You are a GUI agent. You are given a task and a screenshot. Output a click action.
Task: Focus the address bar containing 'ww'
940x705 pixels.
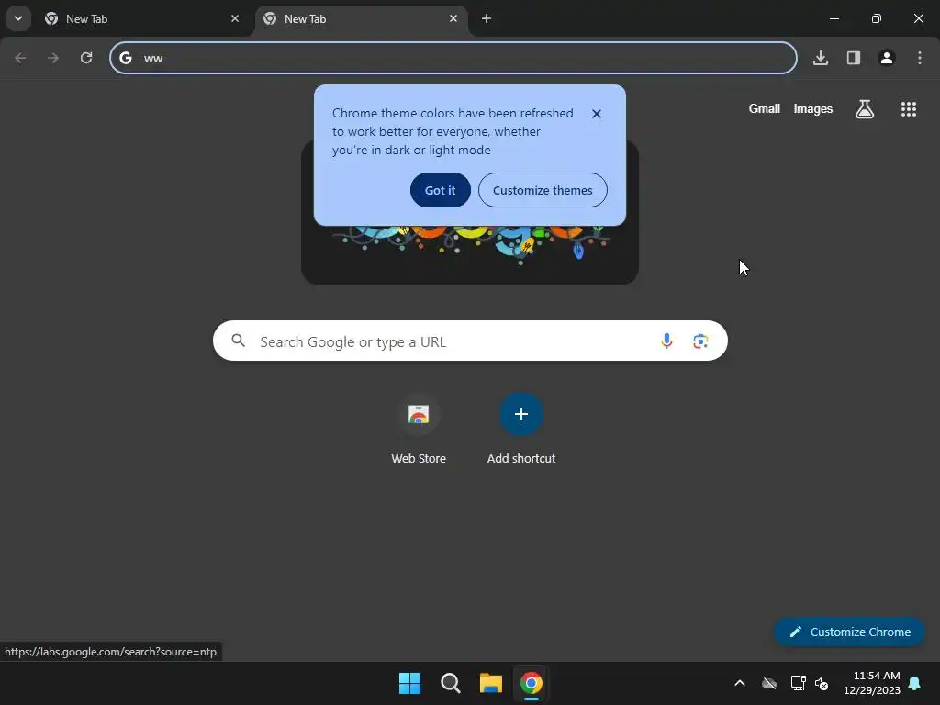453,58
